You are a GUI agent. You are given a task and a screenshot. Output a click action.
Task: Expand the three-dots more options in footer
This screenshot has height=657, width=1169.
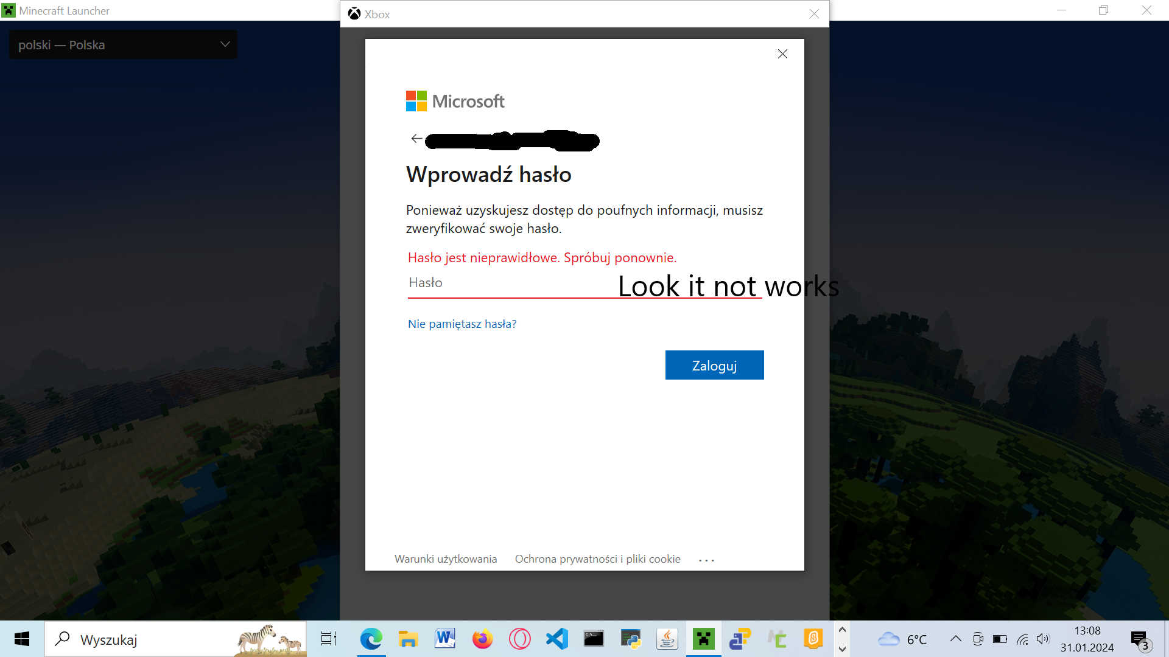coord(706,560)
